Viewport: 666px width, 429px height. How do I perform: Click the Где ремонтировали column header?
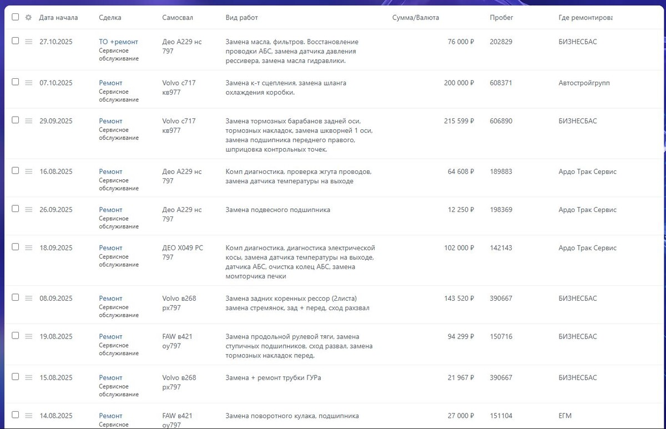[585, 18]
